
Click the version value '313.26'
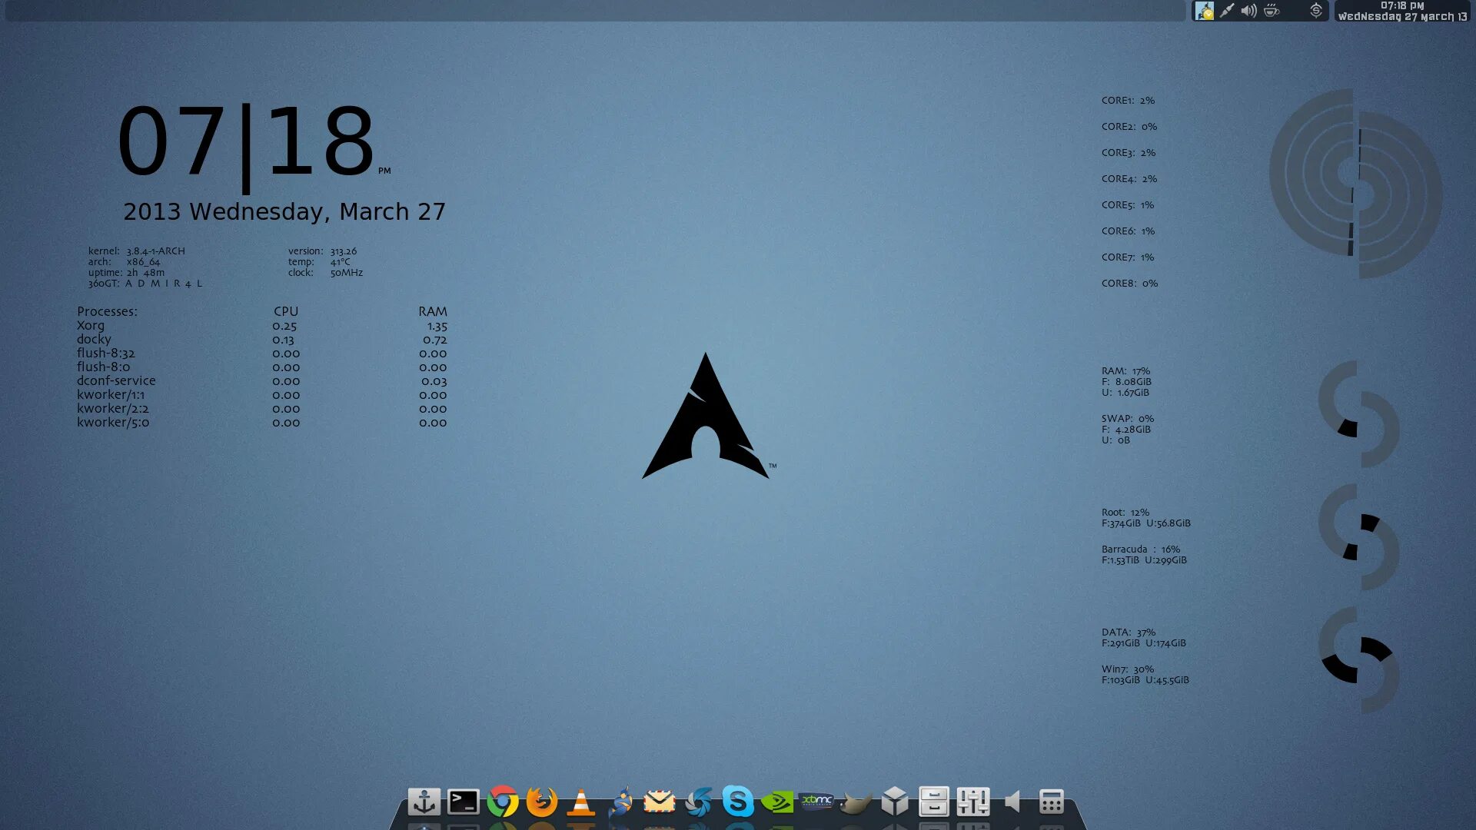coord(343,251)
